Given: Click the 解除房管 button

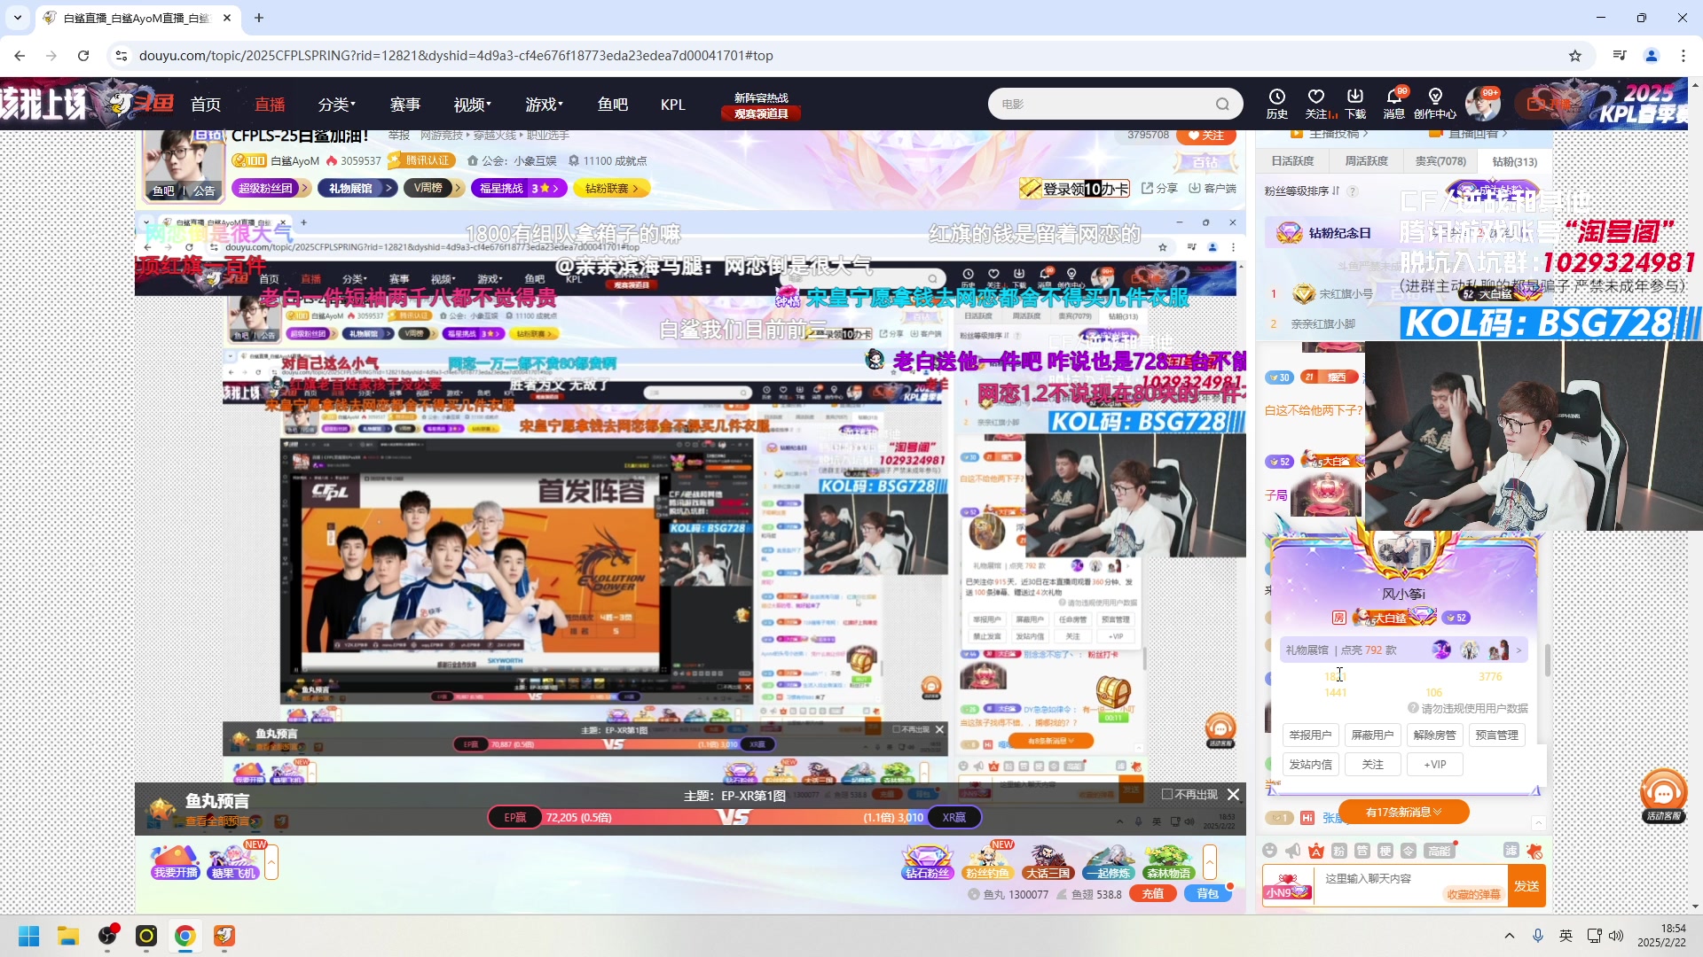Looking at the screenshot, I should coord(1434,735).
